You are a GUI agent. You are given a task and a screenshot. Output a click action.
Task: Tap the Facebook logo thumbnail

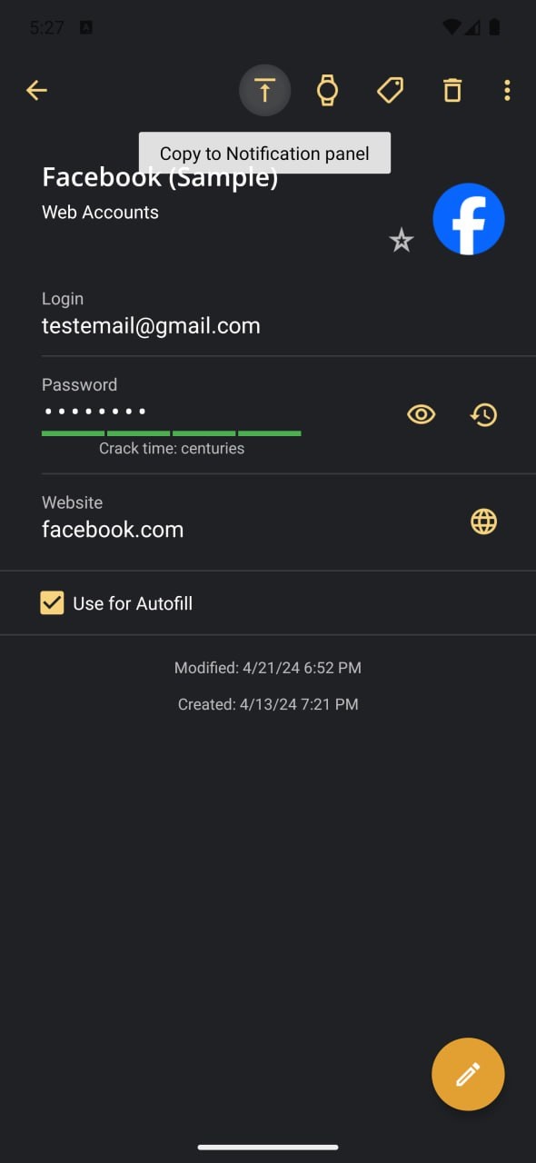click(x=469, y=219)
